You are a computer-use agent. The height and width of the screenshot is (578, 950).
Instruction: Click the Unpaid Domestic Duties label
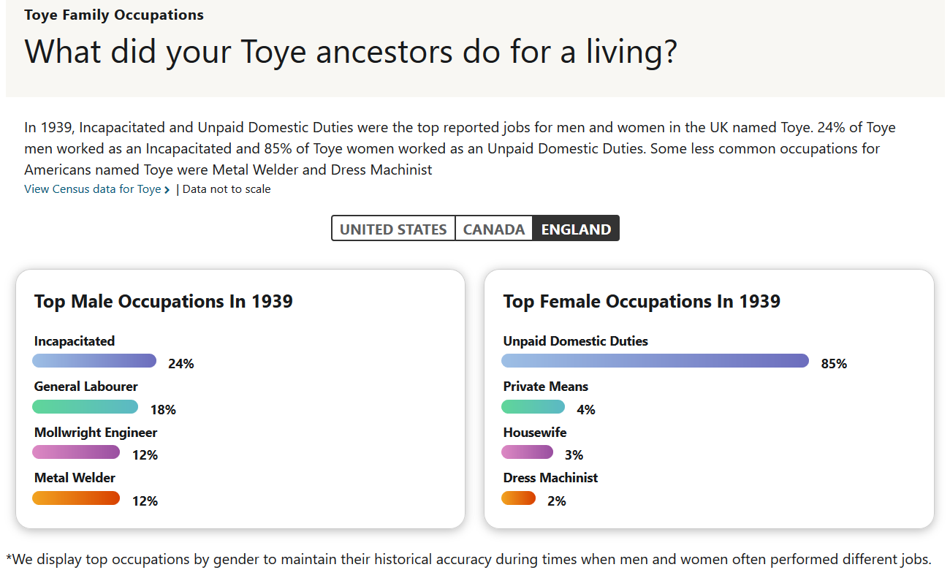click(576, 341)
